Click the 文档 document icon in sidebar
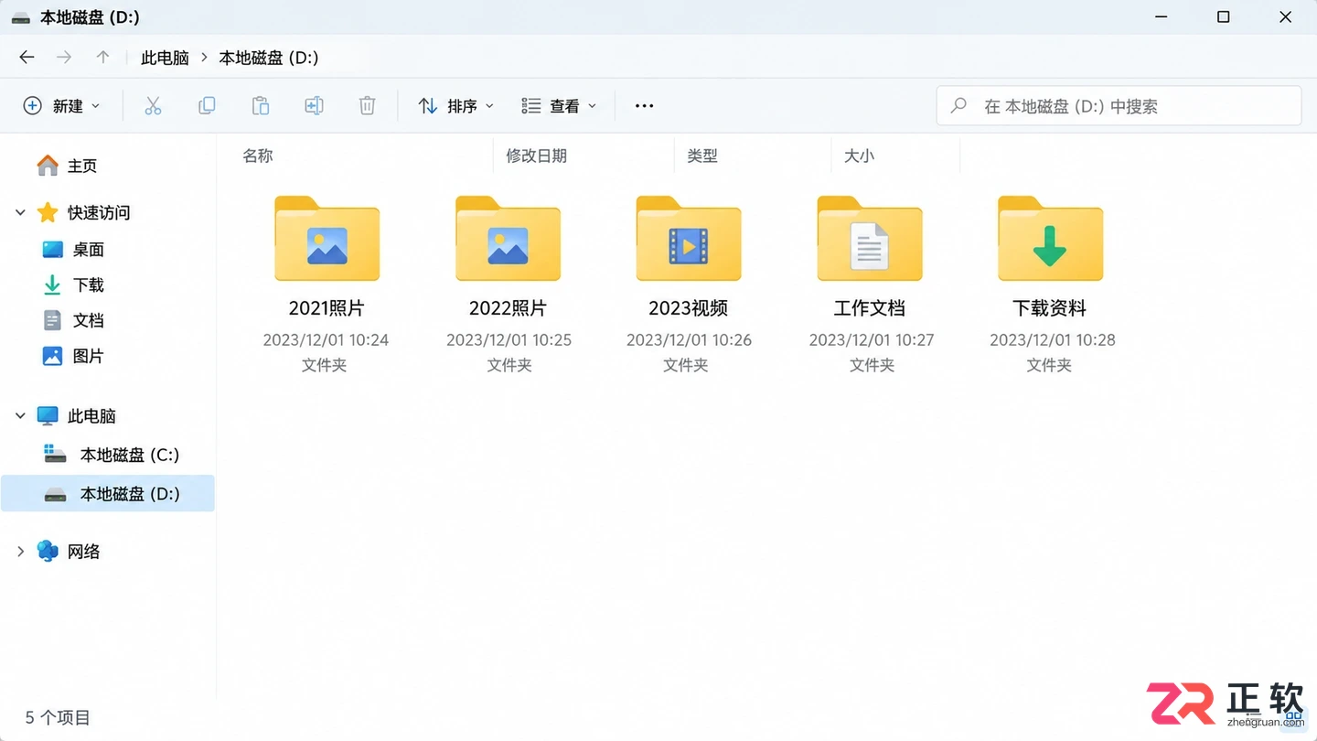This screenshot has height=741, width=1317. pyautogui.click(x=53, y=320)
